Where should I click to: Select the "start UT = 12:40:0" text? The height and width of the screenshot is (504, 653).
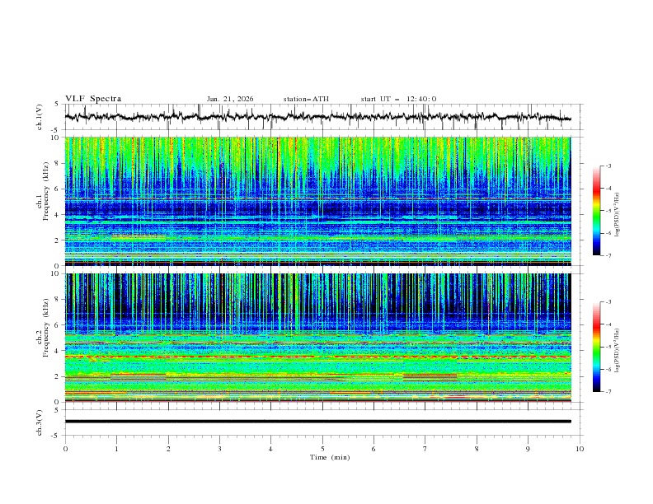[x=398, y=99]
